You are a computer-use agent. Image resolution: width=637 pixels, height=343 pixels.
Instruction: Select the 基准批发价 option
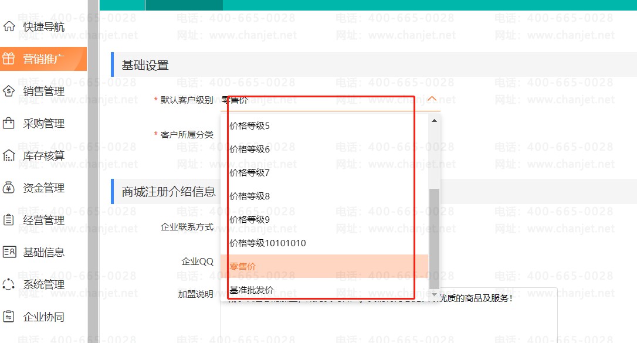point(324,290)
